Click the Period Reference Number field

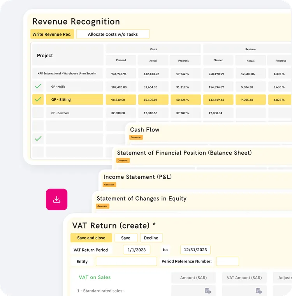[227, 261]
